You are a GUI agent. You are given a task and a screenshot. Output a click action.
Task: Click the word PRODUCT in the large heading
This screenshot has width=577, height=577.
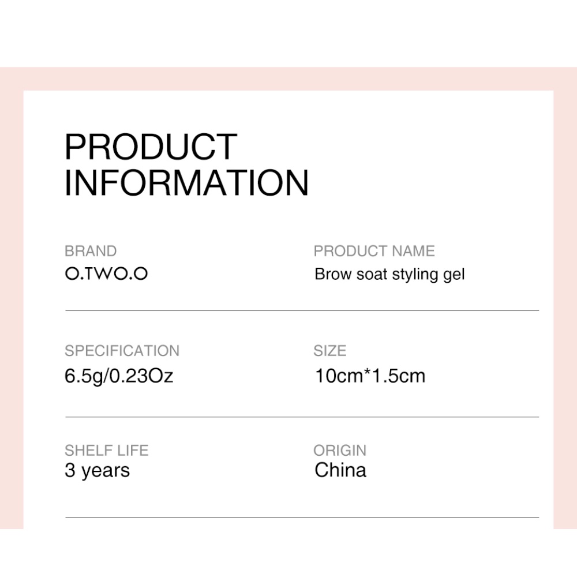tap(151, 147)
